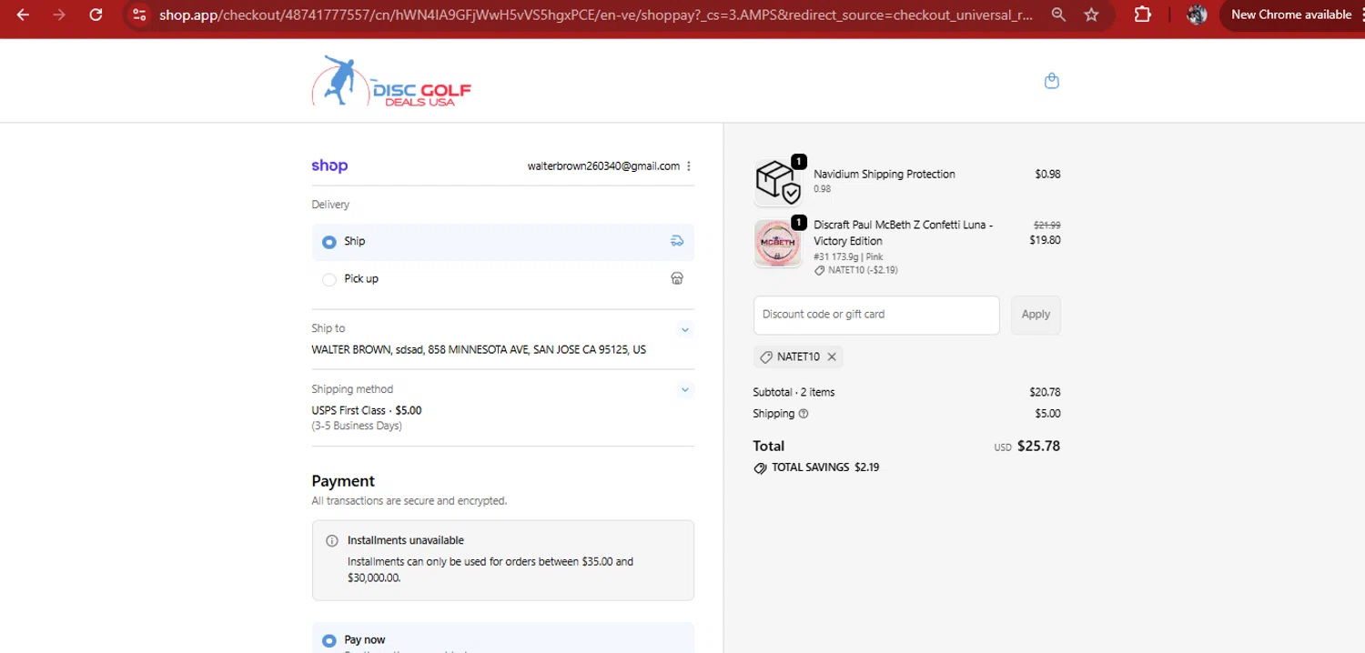
Task: Click the New Chrome available button
Action: pos(1291,15)
